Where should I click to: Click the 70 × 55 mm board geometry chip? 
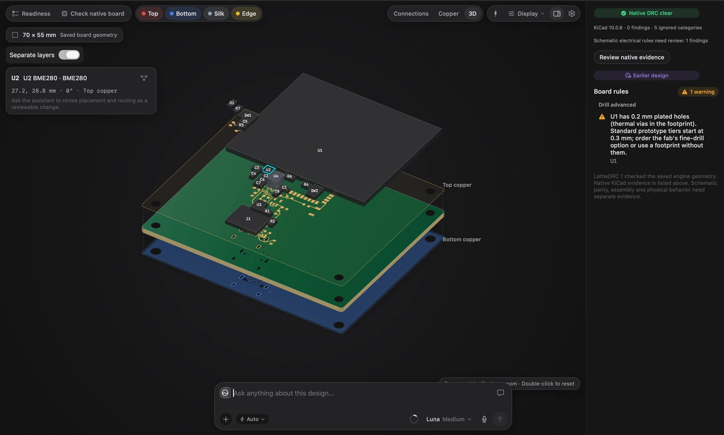pos(64,35)
